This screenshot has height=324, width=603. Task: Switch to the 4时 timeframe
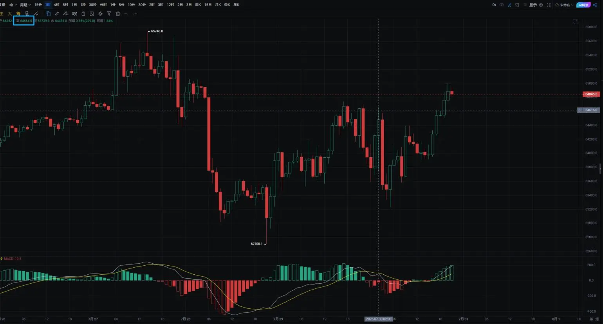(x=57, y=5)
